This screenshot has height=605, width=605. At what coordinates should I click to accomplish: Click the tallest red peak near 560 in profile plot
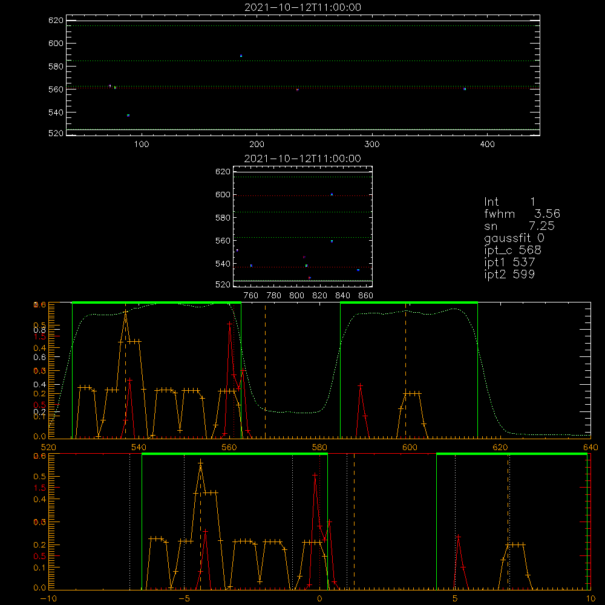[229, 324]
